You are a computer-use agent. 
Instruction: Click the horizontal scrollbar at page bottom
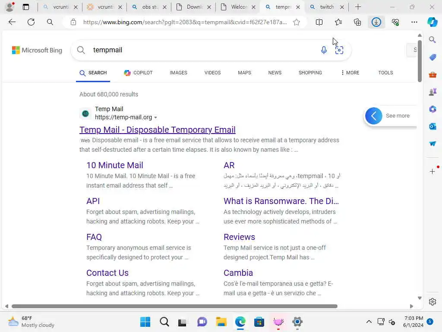click(174, 306)
